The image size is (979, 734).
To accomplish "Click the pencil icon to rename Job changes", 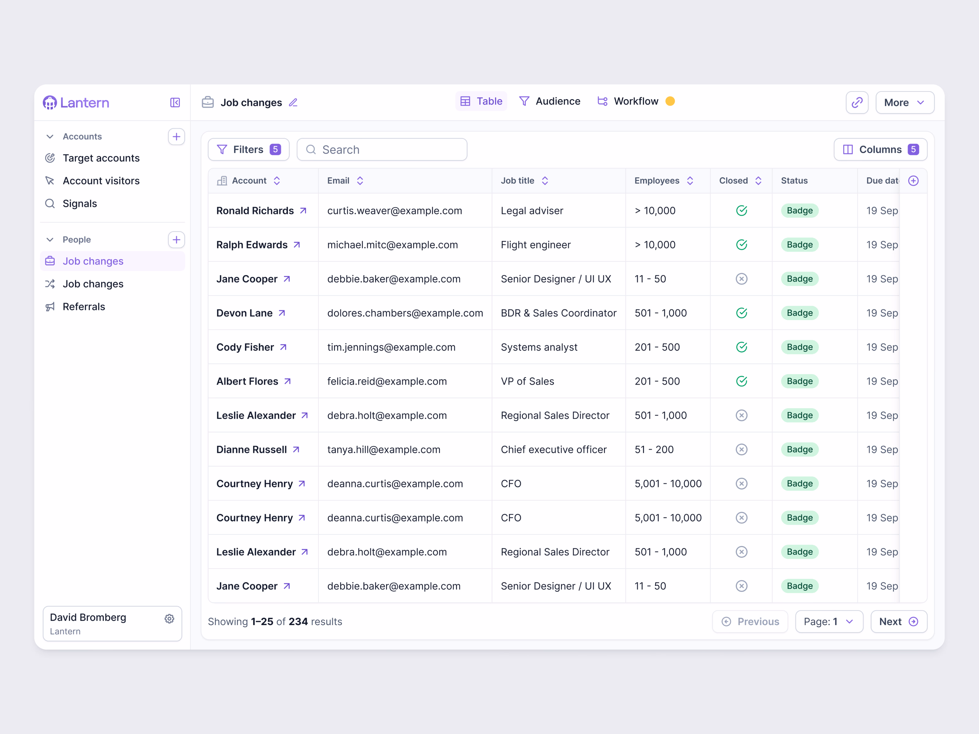I will click(293, 103).
